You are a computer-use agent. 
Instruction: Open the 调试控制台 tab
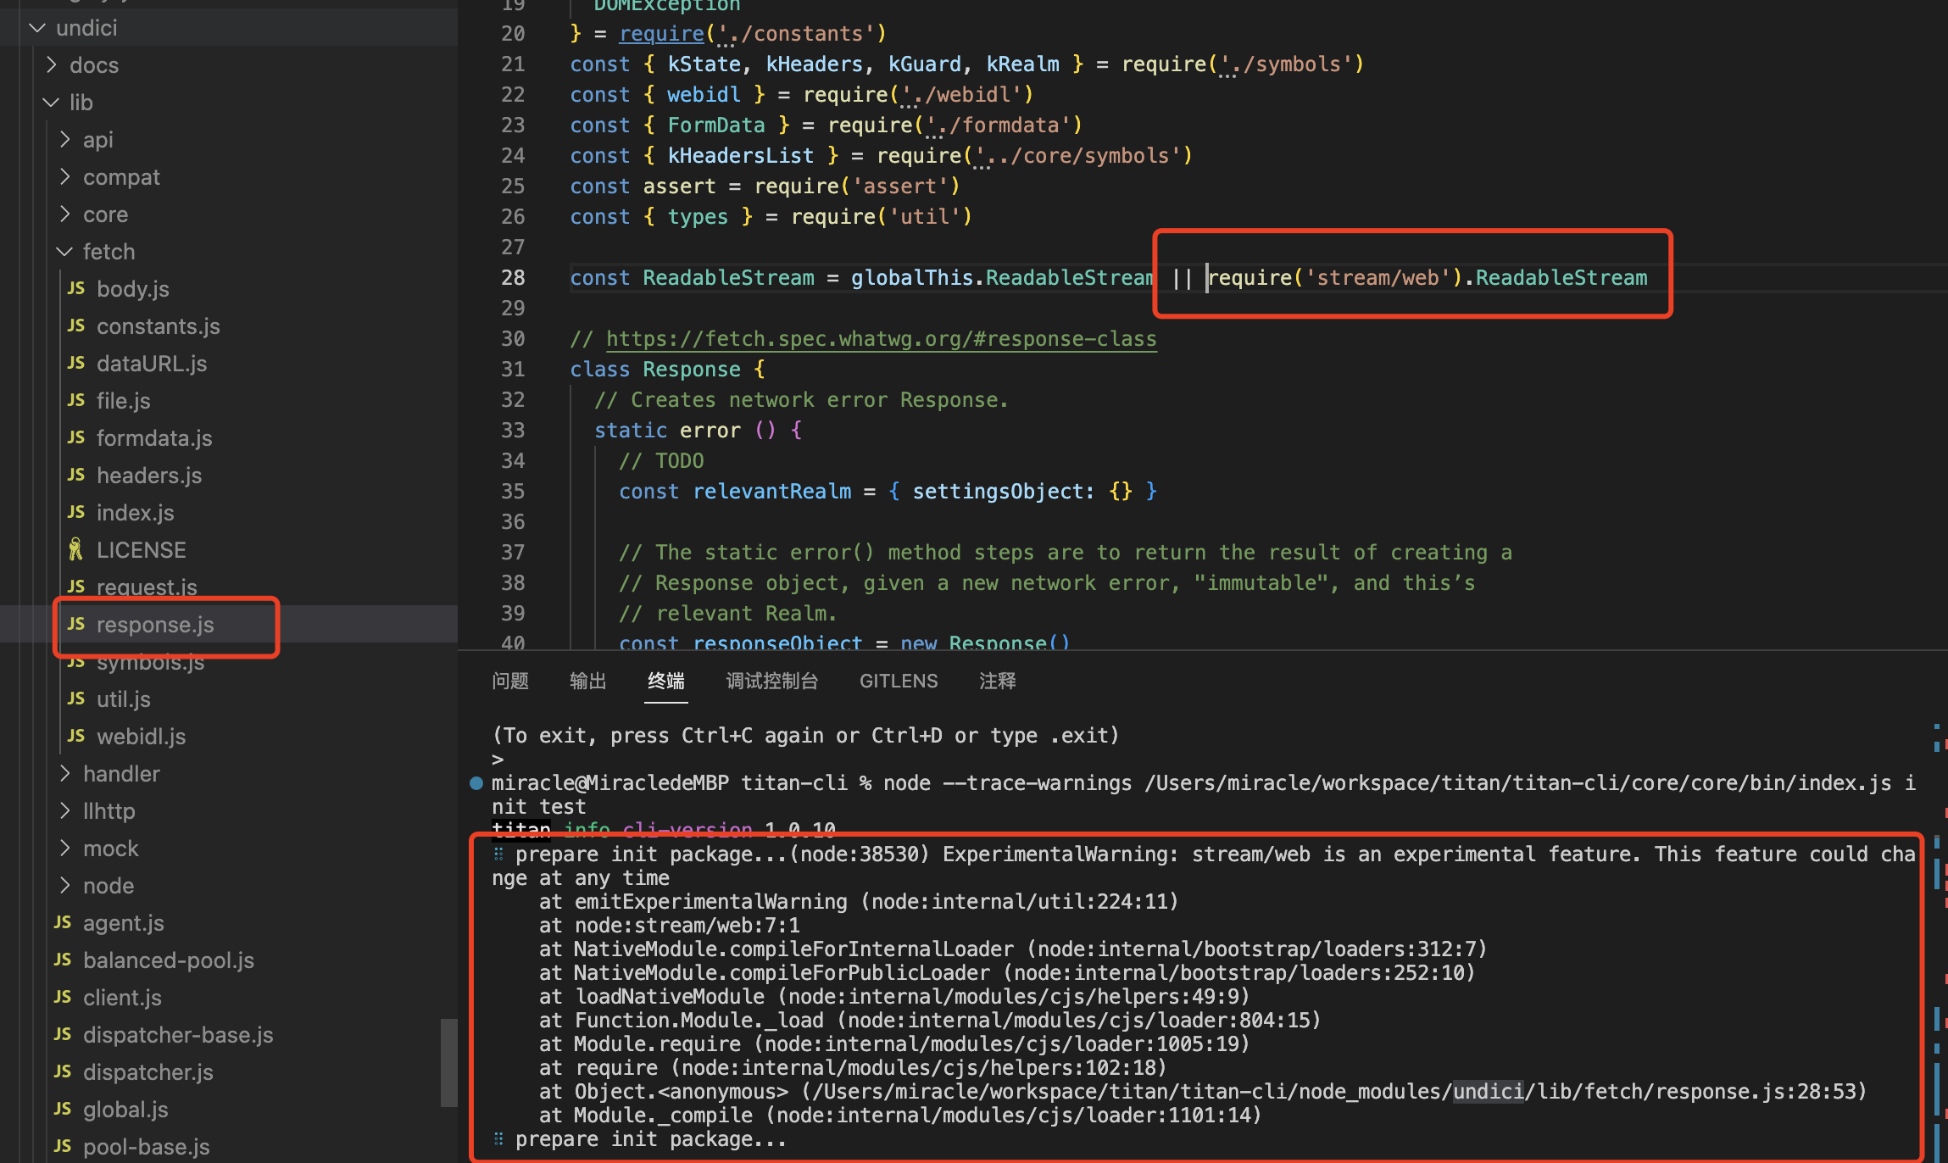(771, 682)
